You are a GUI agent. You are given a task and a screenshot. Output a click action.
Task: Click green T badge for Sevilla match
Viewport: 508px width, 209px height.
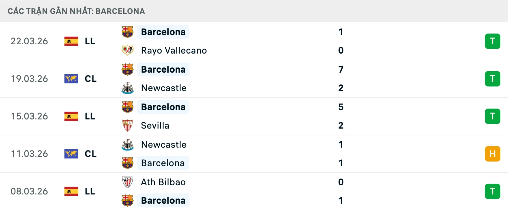point(492,116)
